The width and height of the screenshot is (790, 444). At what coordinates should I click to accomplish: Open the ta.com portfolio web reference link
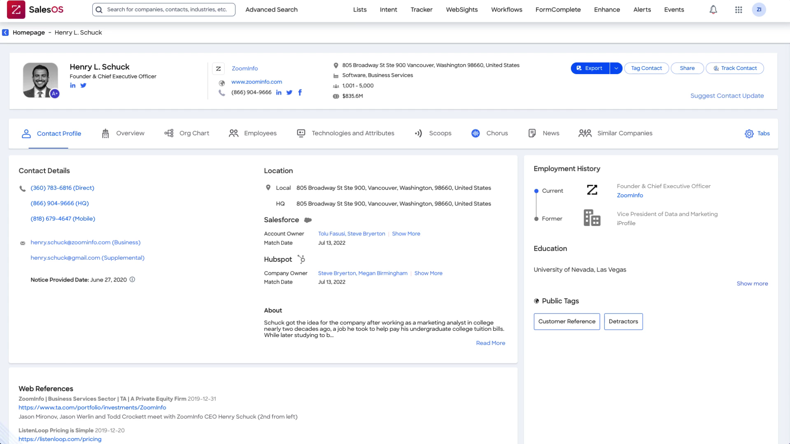92,408
